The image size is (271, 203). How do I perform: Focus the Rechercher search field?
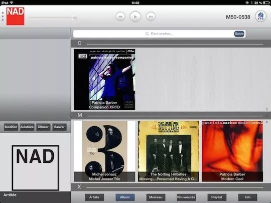[159, 34]
